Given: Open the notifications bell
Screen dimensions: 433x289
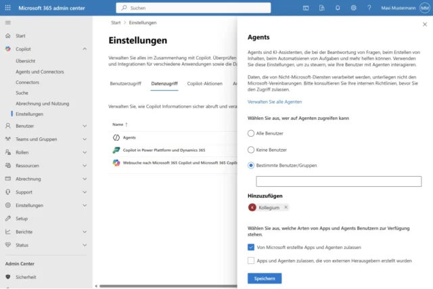Looking at the screenshot, I should (338, 8).
